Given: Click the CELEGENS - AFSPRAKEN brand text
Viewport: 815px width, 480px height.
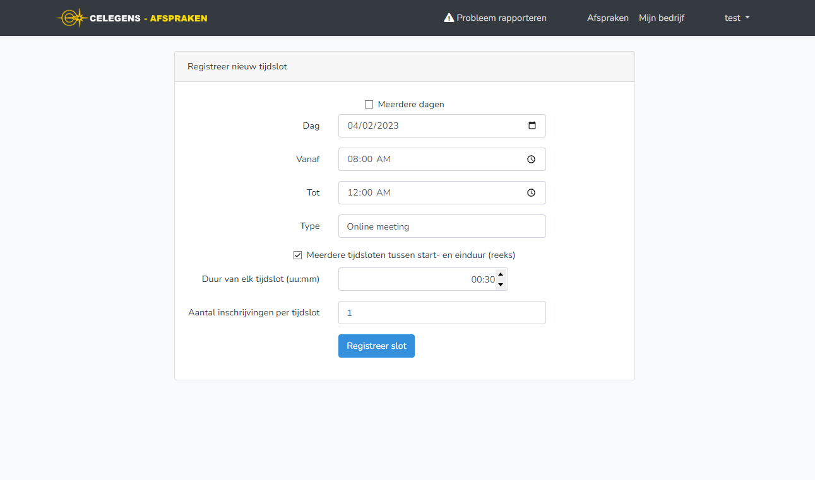Looking at the screenshot, I should (148, 18).
